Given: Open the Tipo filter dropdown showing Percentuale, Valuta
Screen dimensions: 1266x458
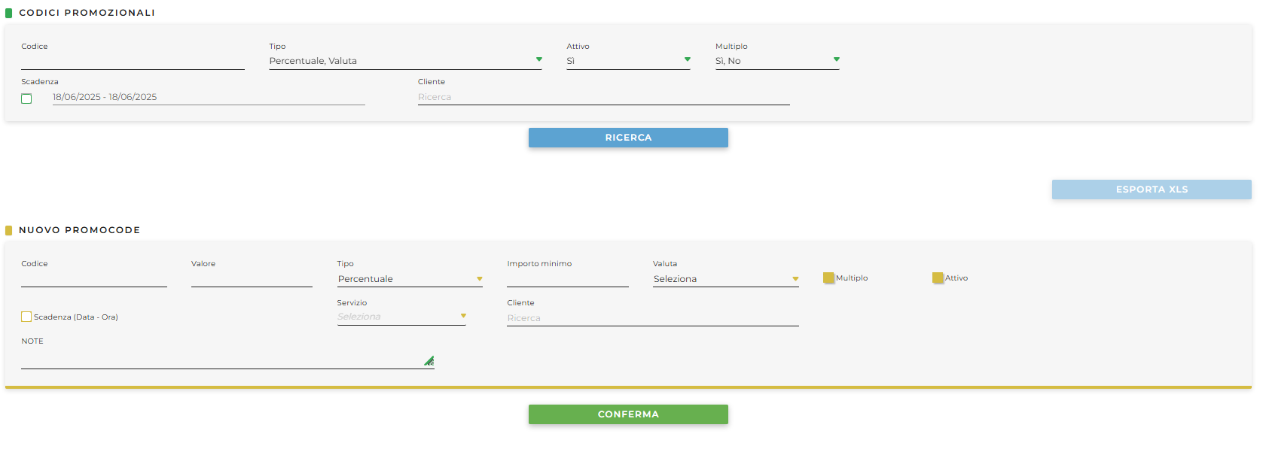Looking at the screenshot, I should coord(405,61).
